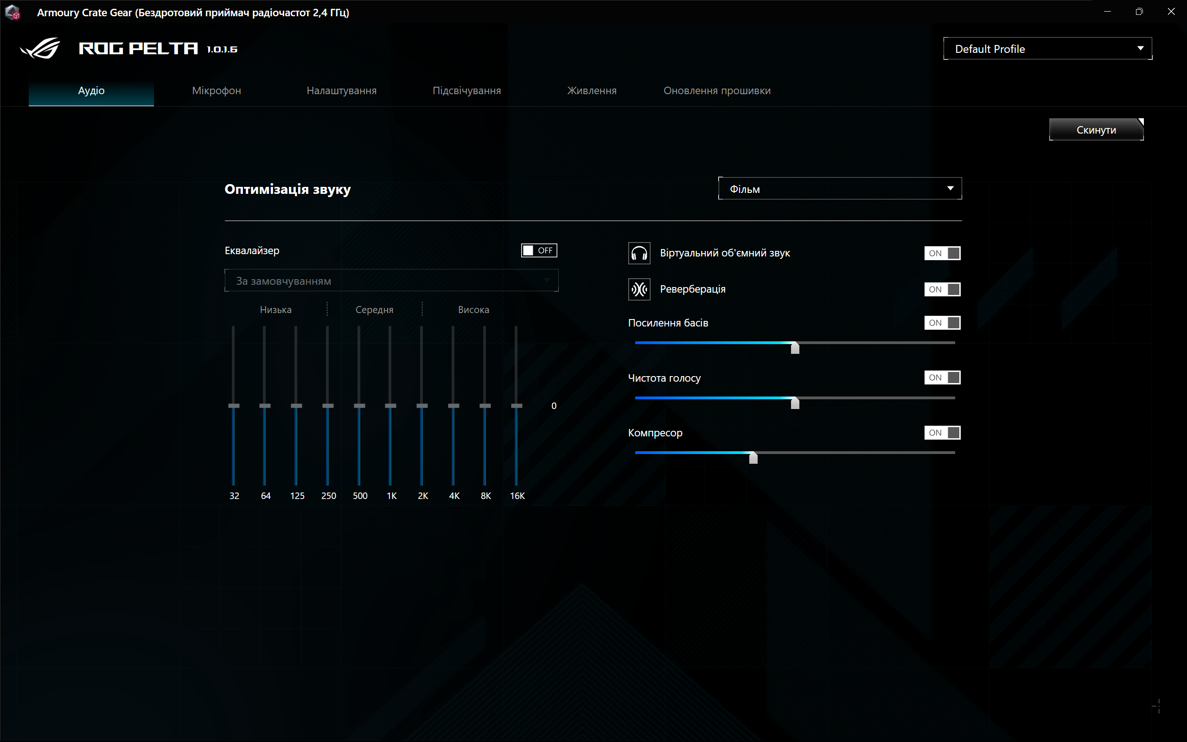This screenshot has width=1187, height=742.
Task: Click the Чистота голосу slider handle
Action: tap(795, 403)
